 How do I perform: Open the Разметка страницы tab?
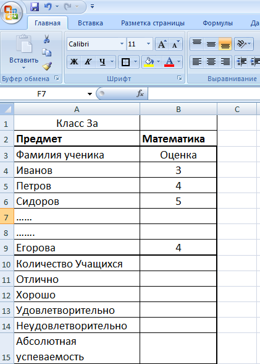(x=153, y=23)
